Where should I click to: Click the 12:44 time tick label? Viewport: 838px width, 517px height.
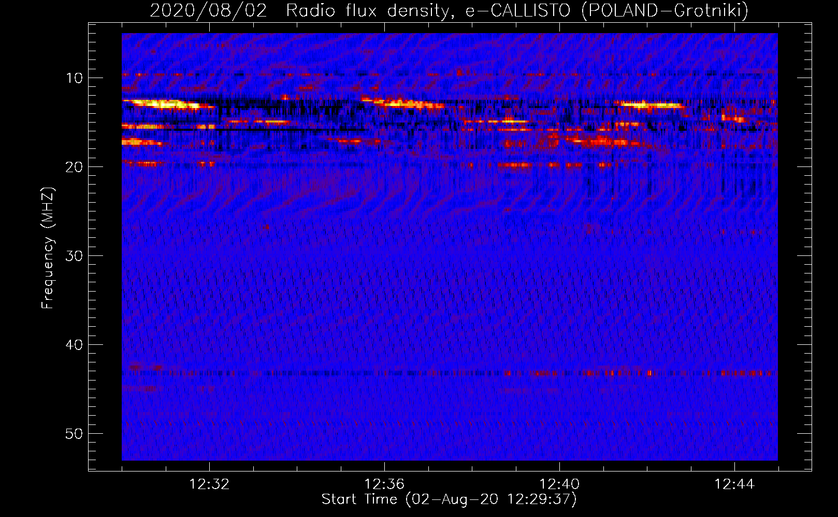coord(734,484)
